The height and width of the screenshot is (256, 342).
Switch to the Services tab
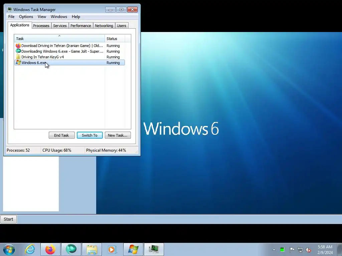60,25
